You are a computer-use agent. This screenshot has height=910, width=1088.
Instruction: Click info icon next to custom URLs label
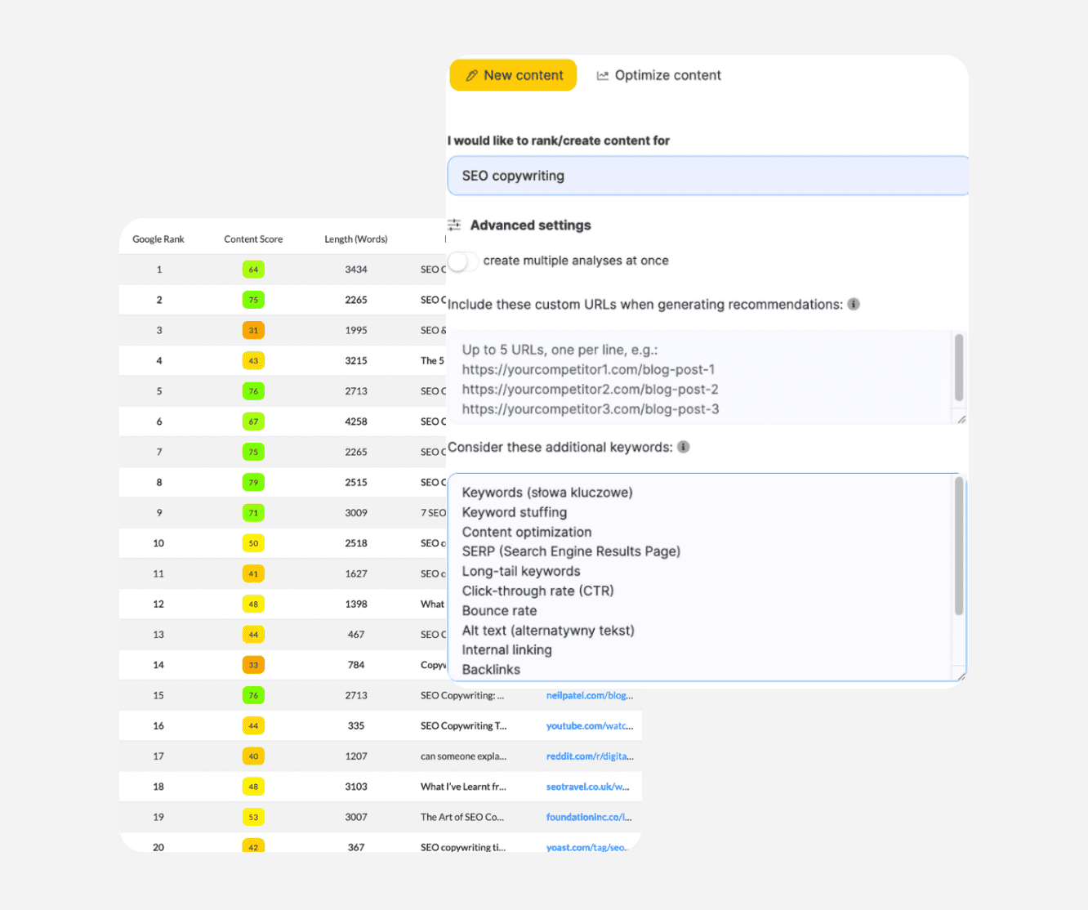coord(854,304)
